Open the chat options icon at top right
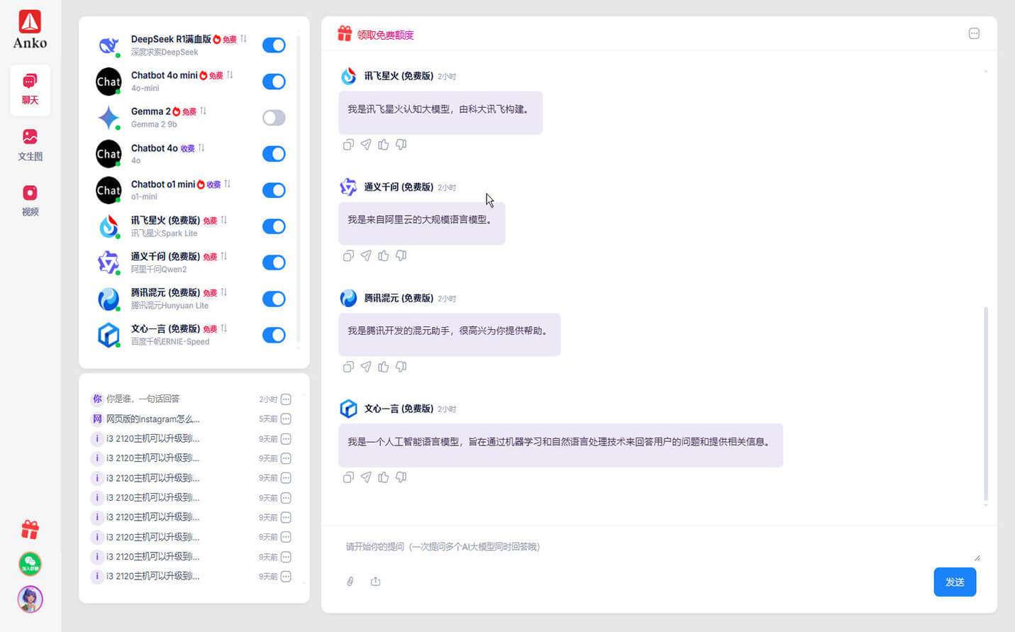Viewport: 1015px width, 632px height. [x=974, y=33]
